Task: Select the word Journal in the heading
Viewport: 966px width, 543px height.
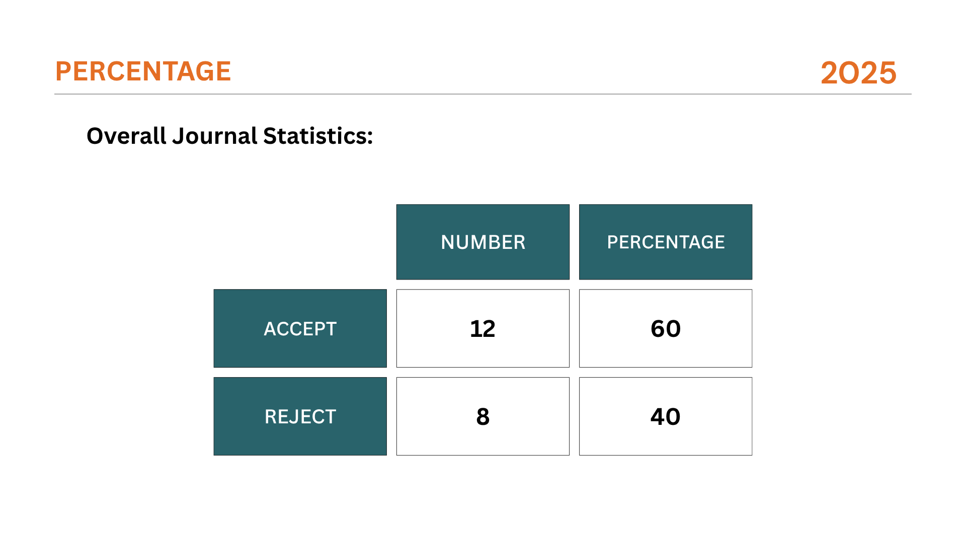Action: [x=215, y=136]
